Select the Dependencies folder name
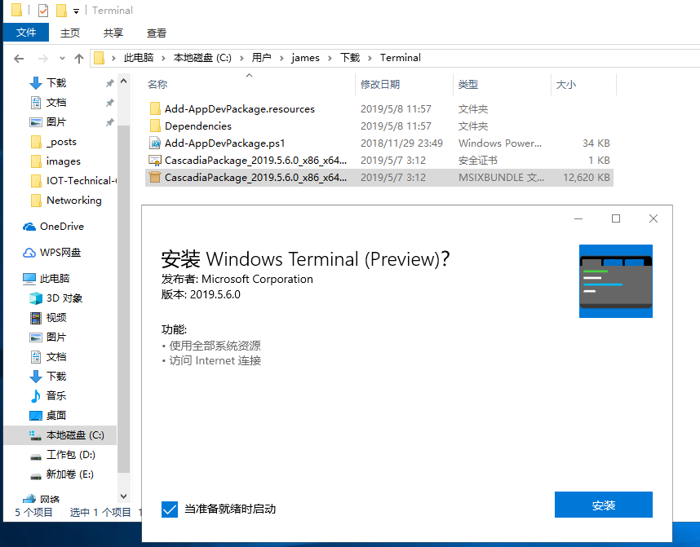Image resolution: width=700 pixels, height=547 pixels. 198,126
